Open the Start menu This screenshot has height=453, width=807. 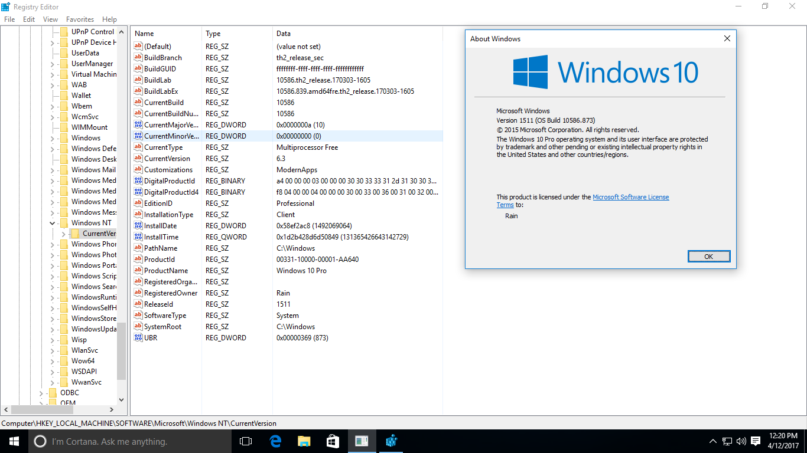point(14,441)
